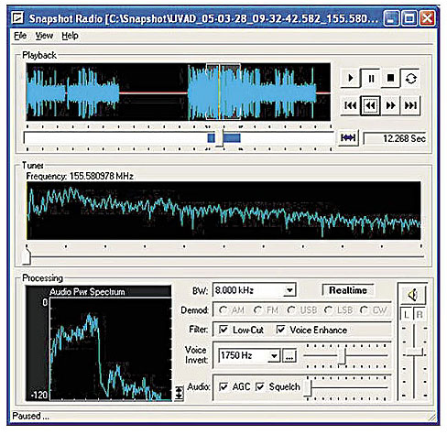Open the View menu
The image size is (447, 434).
point(44,36)
